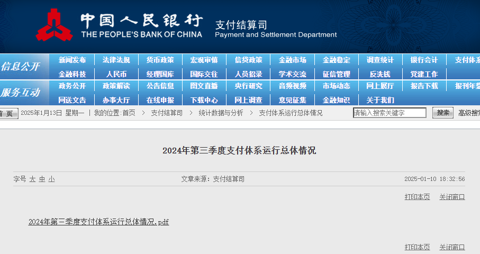The width and height of the screenshot is (480, 254).
Task: Go to 图文直播 section
Action: click(x=204, y=86)
